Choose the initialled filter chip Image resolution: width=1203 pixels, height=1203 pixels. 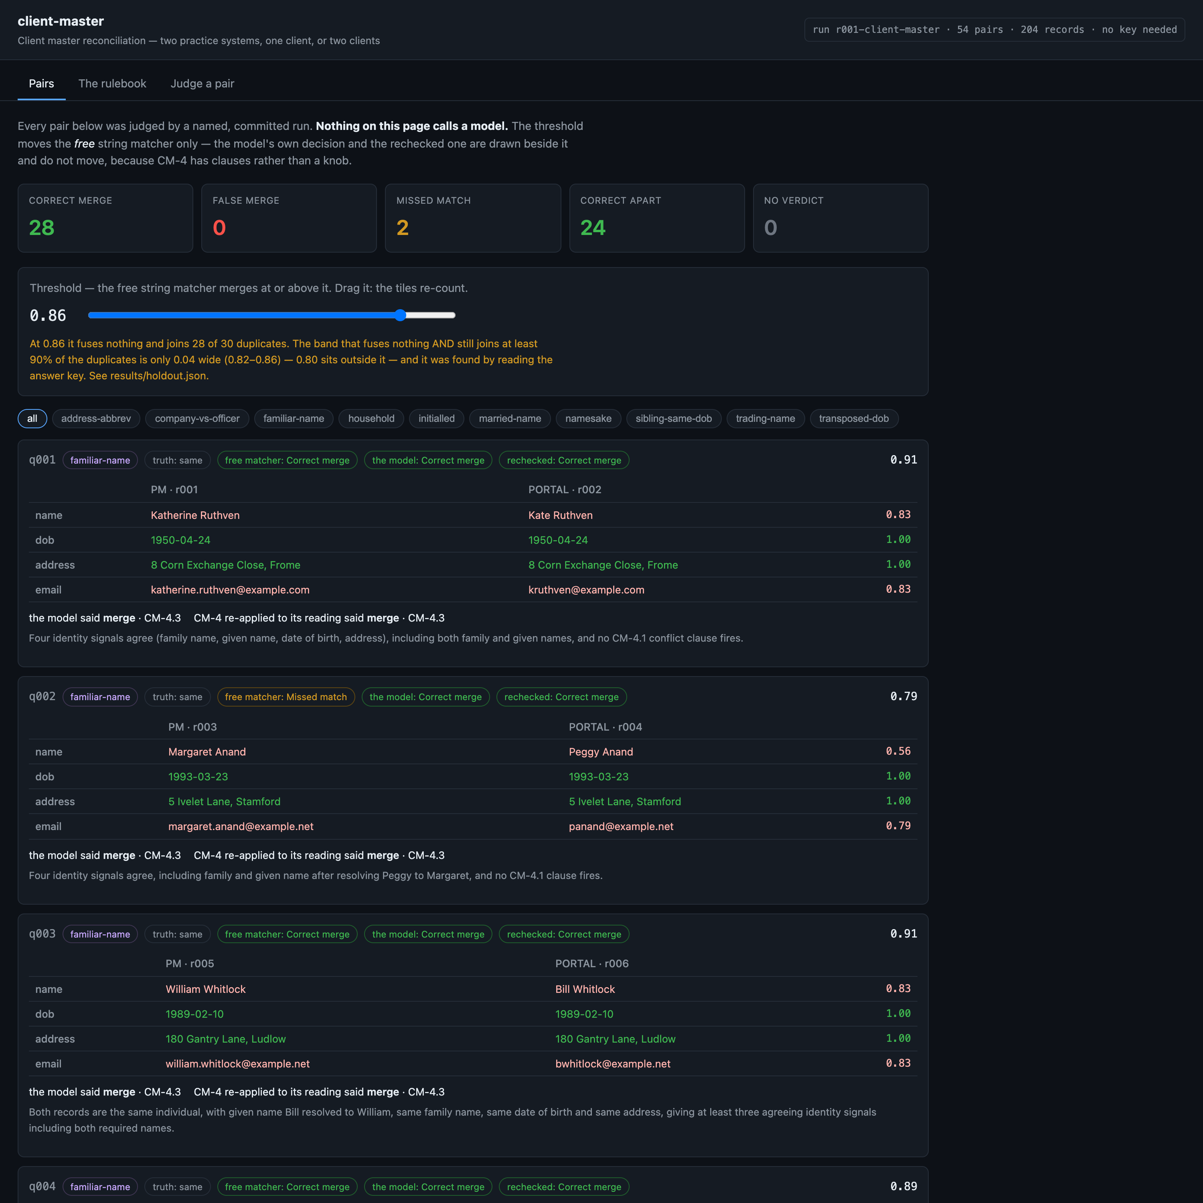[x=437, y=418]
